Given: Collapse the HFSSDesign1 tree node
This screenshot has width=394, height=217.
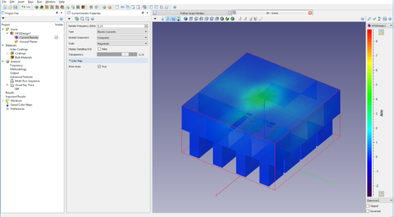Looking at the screenshot, I should point(7,33).
